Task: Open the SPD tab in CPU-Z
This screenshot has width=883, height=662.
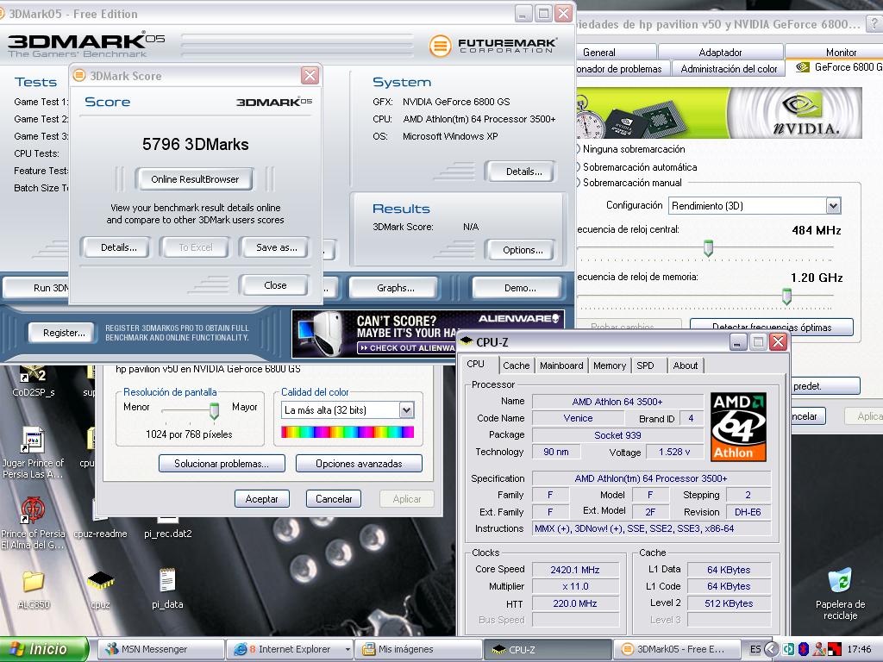Action: pos(645,365)
